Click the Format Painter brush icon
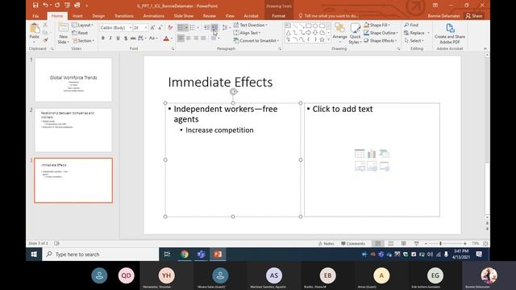 pos(45,40)
